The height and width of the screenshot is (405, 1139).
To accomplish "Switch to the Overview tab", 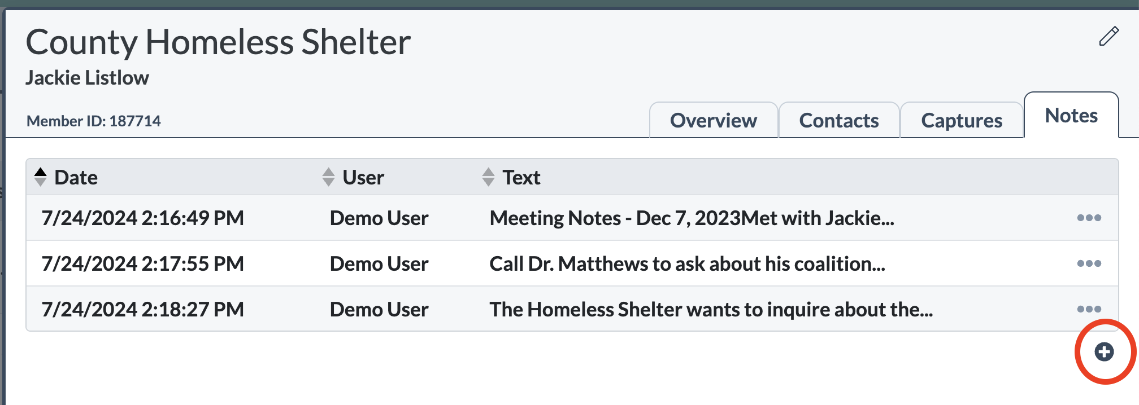I will (714, 120).
